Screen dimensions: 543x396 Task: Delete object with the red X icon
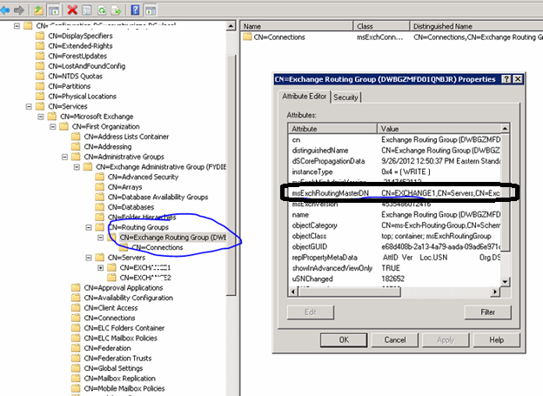[x=72, y=10]
